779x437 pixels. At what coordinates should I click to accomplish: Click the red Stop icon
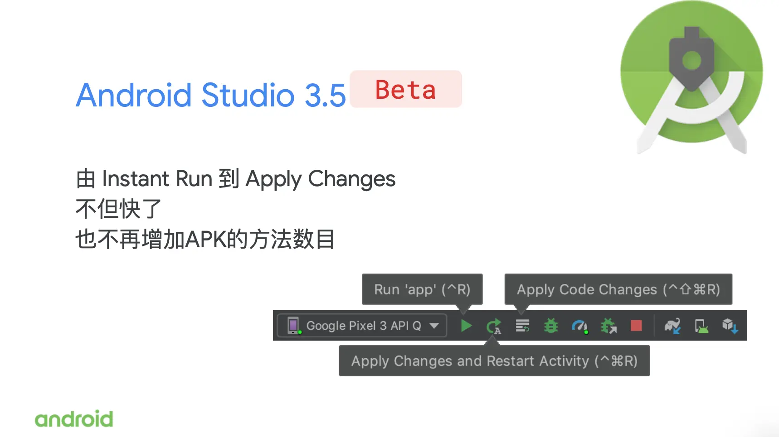pyautogui.click(x=636, y=326)
